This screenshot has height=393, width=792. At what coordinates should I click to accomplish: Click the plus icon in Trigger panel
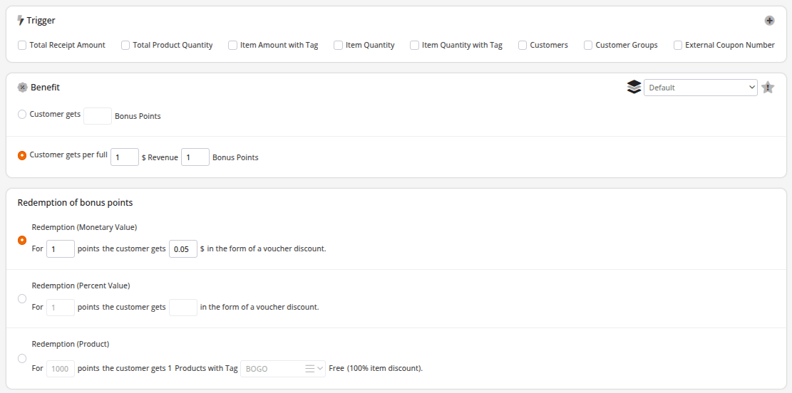[x=768, y=21]
